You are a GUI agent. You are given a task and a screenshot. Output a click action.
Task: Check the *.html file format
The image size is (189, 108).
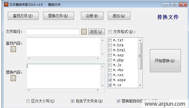click(x=110, y=50)
